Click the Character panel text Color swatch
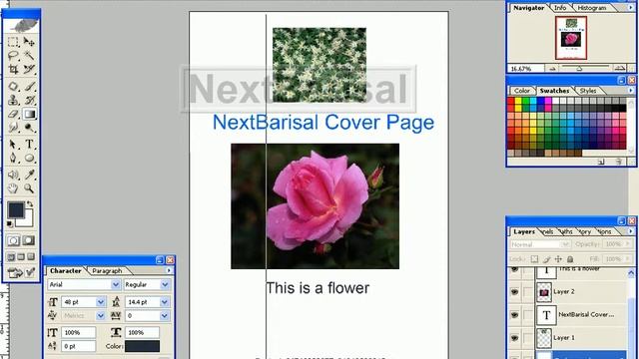Viewport: 639px width, 359px height. pos(142,346)
